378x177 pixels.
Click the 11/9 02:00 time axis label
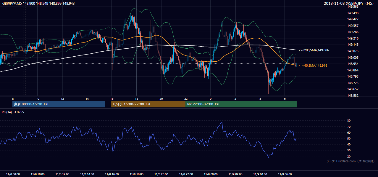pos(236,174)
